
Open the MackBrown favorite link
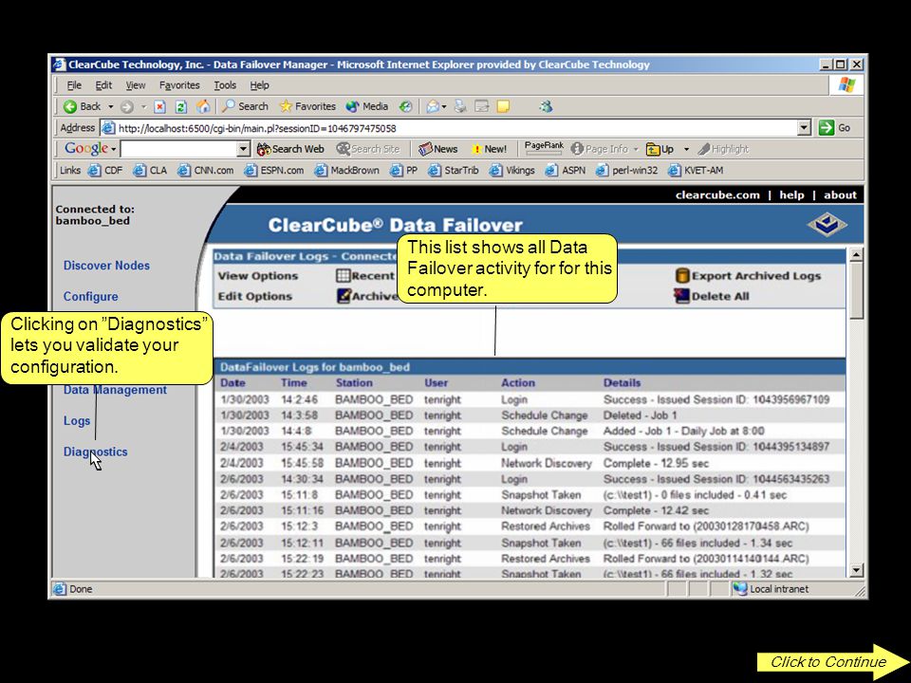click(x=347, y=170)
